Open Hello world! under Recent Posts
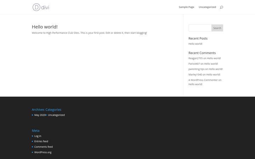The width and height of the screenshot is (255, 159). point(195,44)
